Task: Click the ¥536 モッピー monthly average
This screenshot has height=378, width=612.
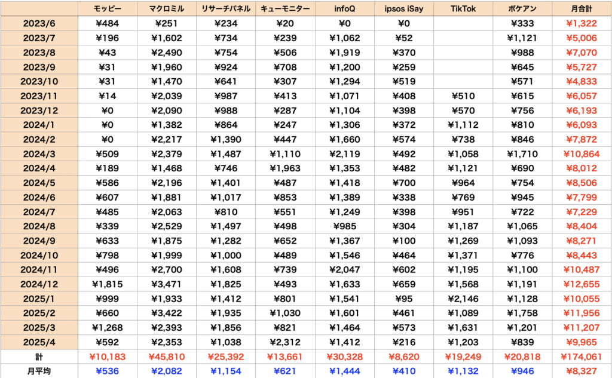Action: 108,371
